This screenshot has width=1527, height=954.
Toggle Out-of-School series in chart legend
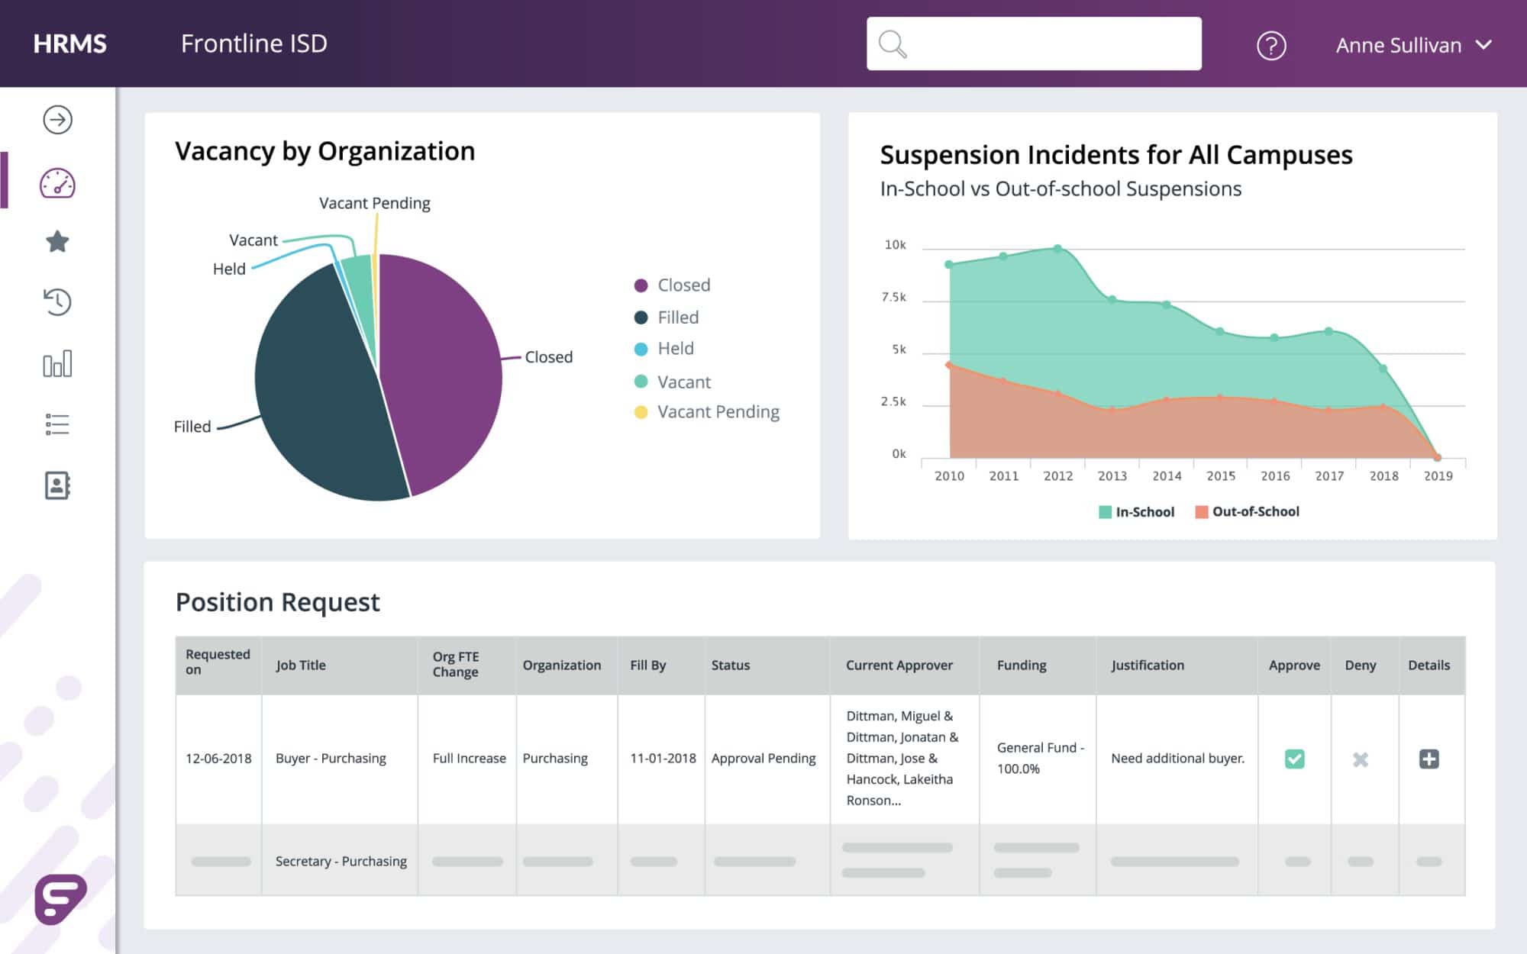coord(1246,512)
